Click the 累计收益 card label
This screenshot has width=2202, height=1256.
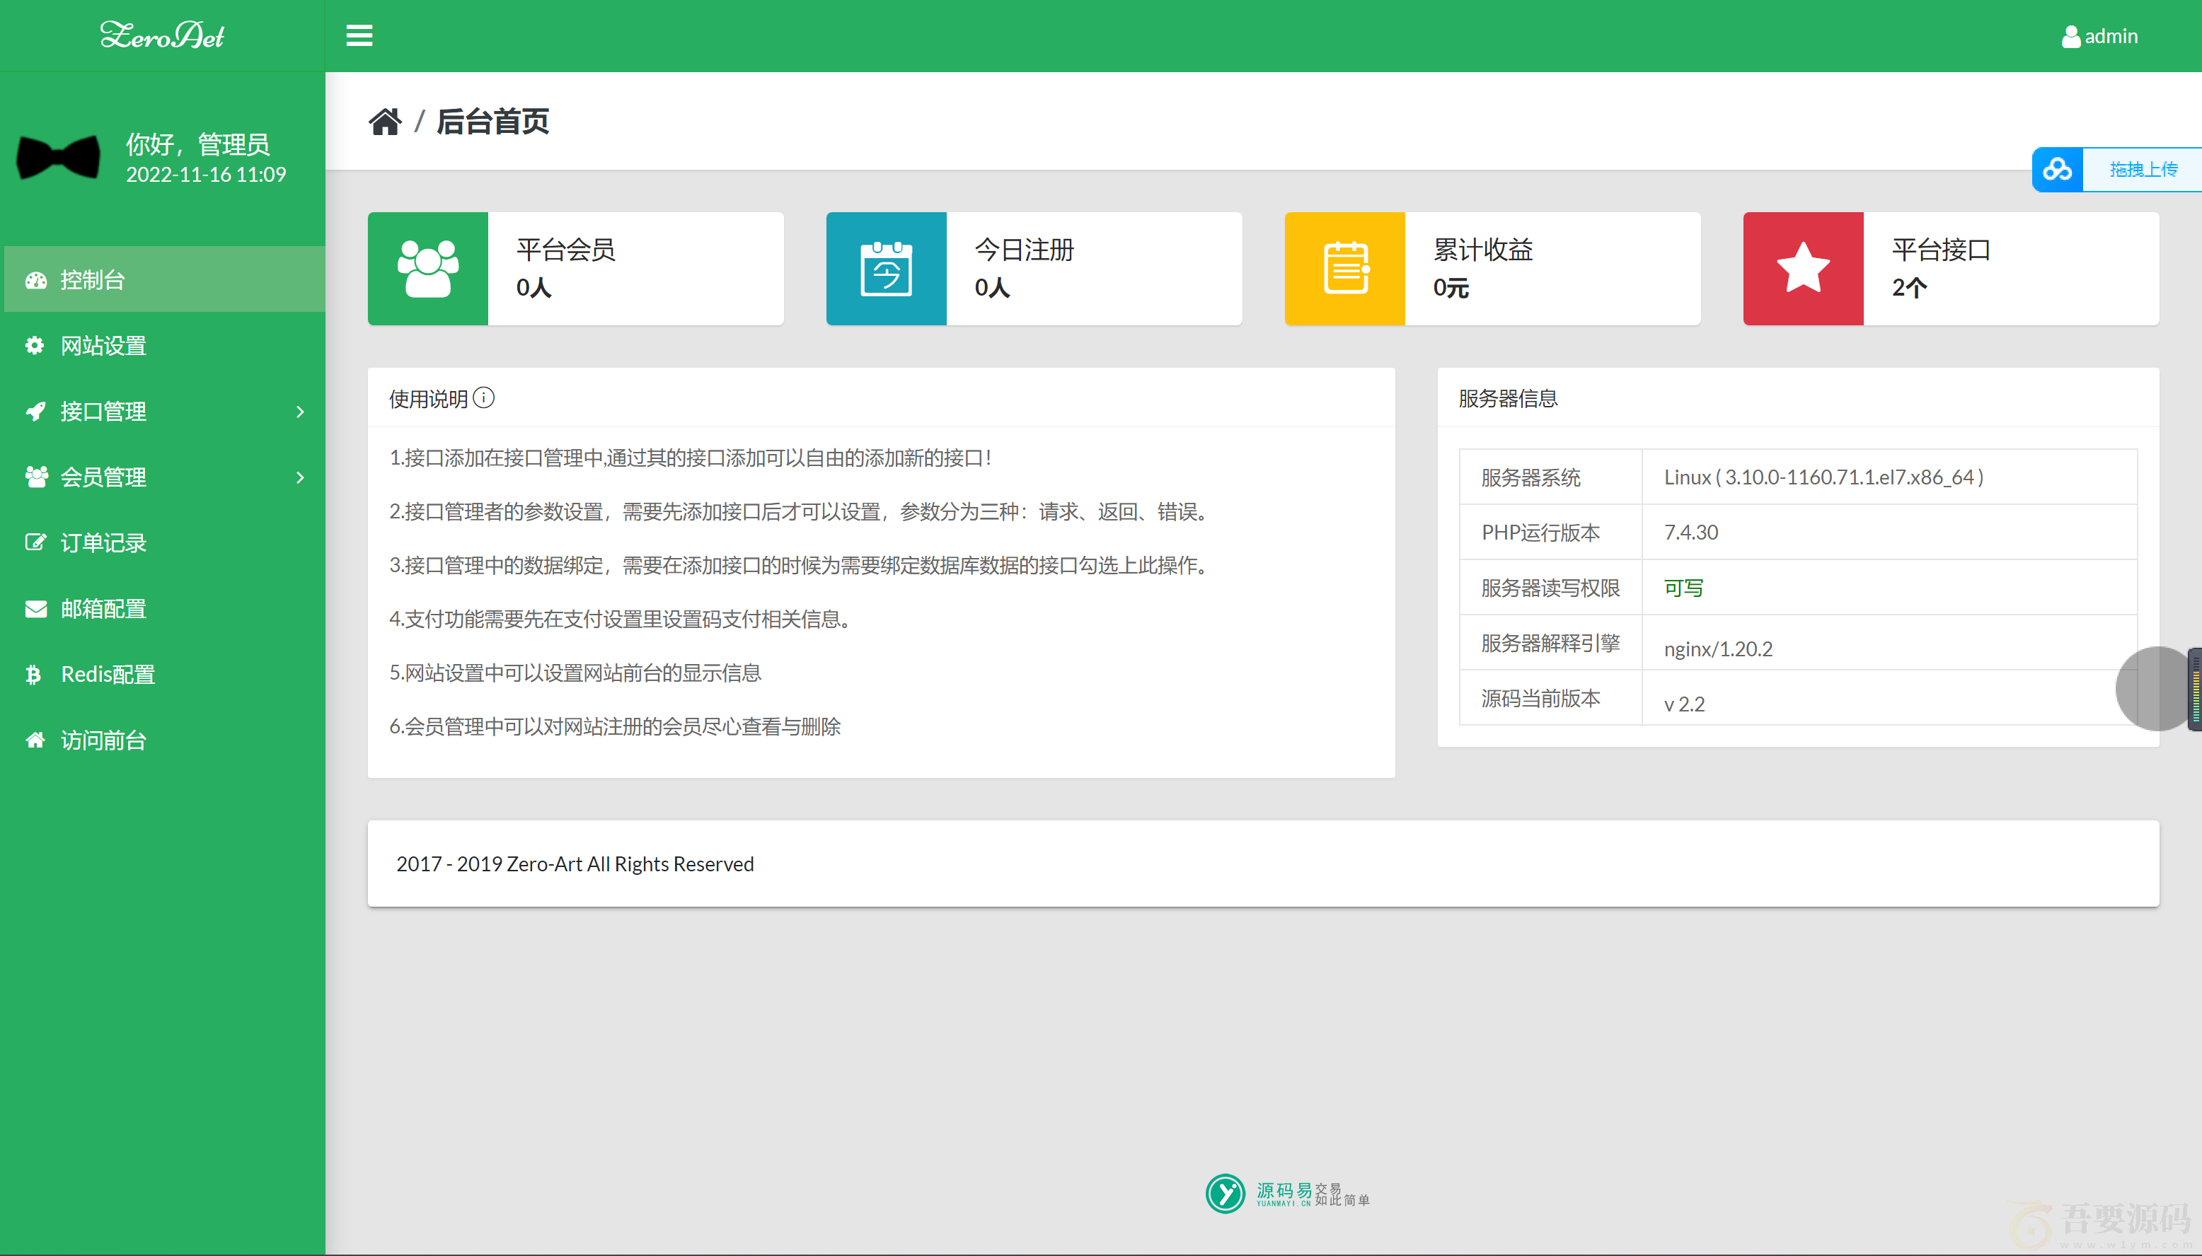point(1482,250)
